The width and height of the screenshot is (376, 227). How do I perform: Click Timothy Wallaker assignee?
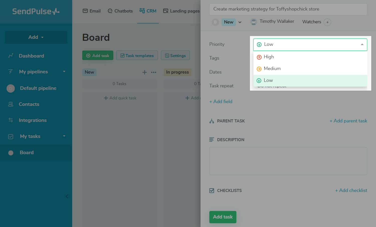coord(272,22)
